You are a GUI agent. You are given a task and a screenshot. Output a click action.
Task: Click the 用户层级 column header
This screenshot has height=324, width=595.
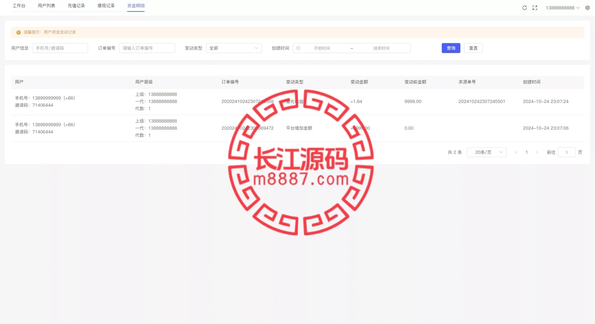tap(144, 82)
